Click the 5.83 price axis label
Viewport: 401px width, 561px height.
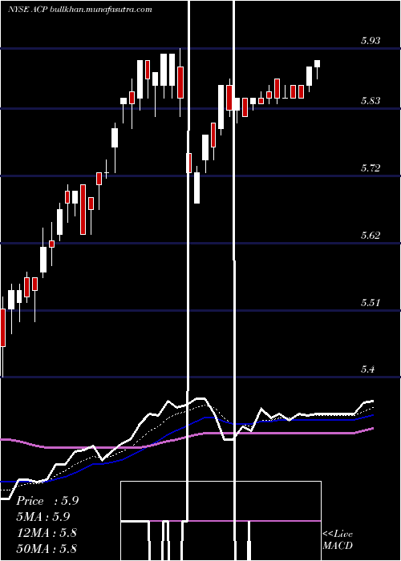pyautogui.click(x=371, y=100)
